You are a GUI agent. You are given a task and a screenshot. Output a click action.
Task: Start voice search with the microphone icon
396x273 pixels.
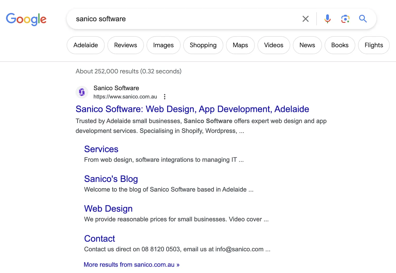tap(327, 19)
